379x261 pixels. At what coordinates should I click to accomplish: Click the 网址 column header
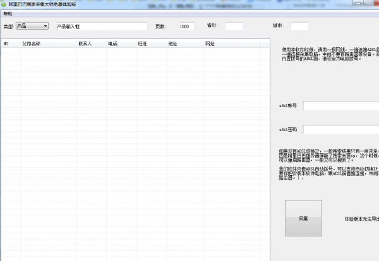[x=210, y=44]
